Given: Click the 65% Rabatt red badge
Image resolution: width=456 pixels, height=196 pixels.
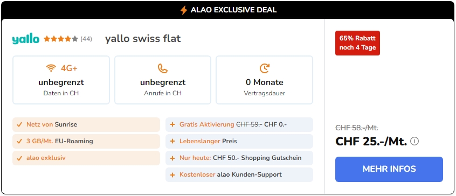Looking at the screenshot, I should point(357,43).
